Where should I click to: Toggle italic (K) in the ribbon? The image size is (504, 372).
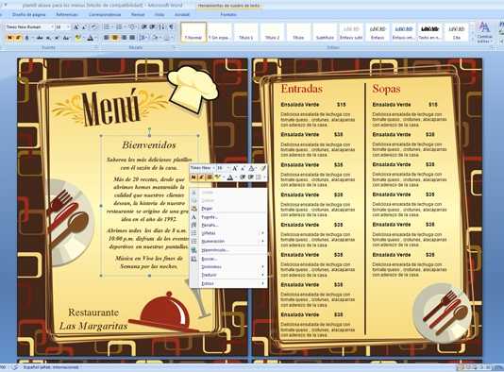click(x=18, y=38)
